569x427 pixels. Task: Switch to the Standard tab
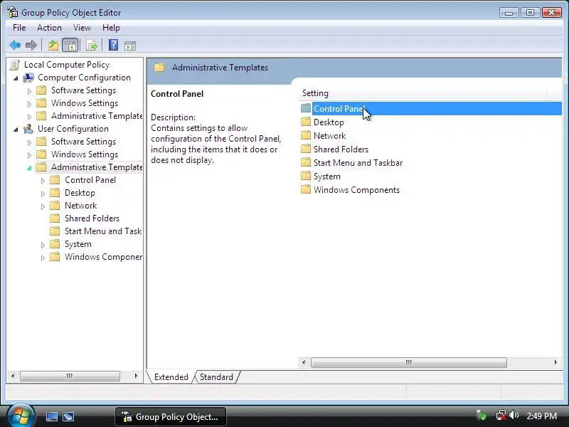click(x=217, y=377)
